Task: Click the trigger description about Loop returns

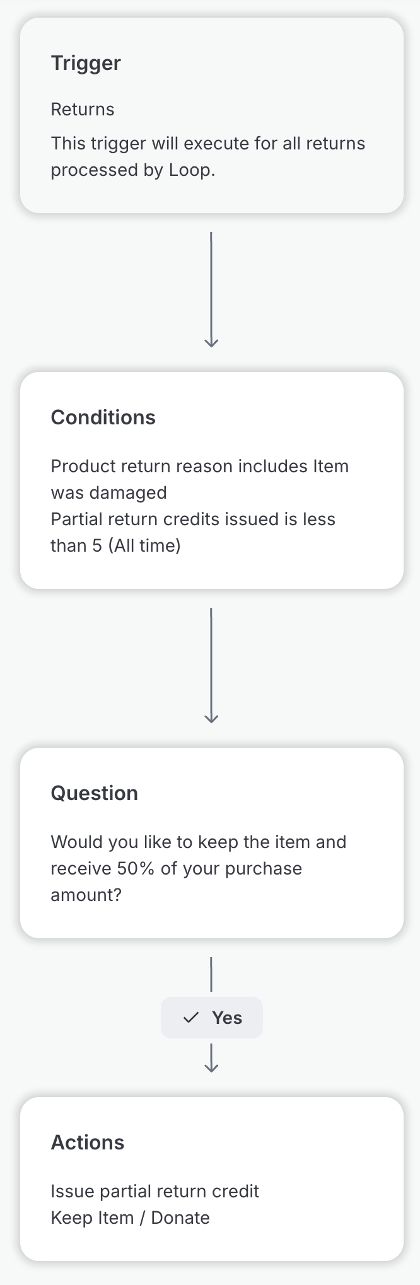Action: pos(207,156)
